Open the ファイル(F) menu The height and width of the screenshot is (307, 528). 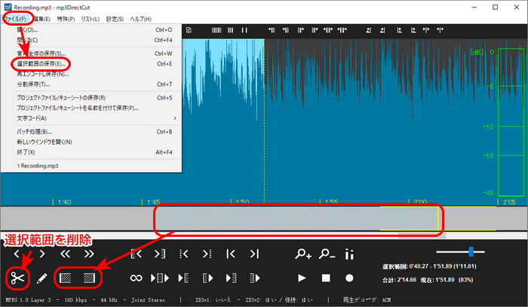click(16, 19)
